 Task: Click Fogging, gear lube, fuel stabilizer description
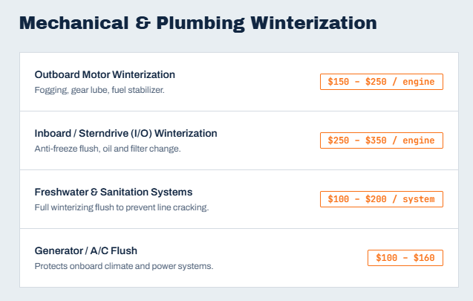tap(100, 90)
